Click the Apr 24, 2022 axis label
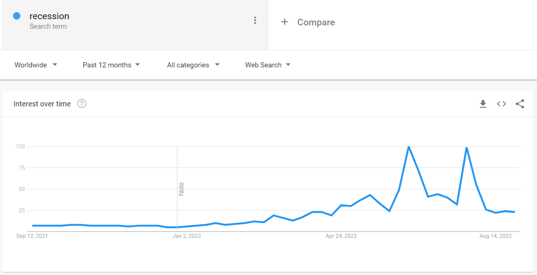This screenshot has height=275, width=537. tap(341, 236)
